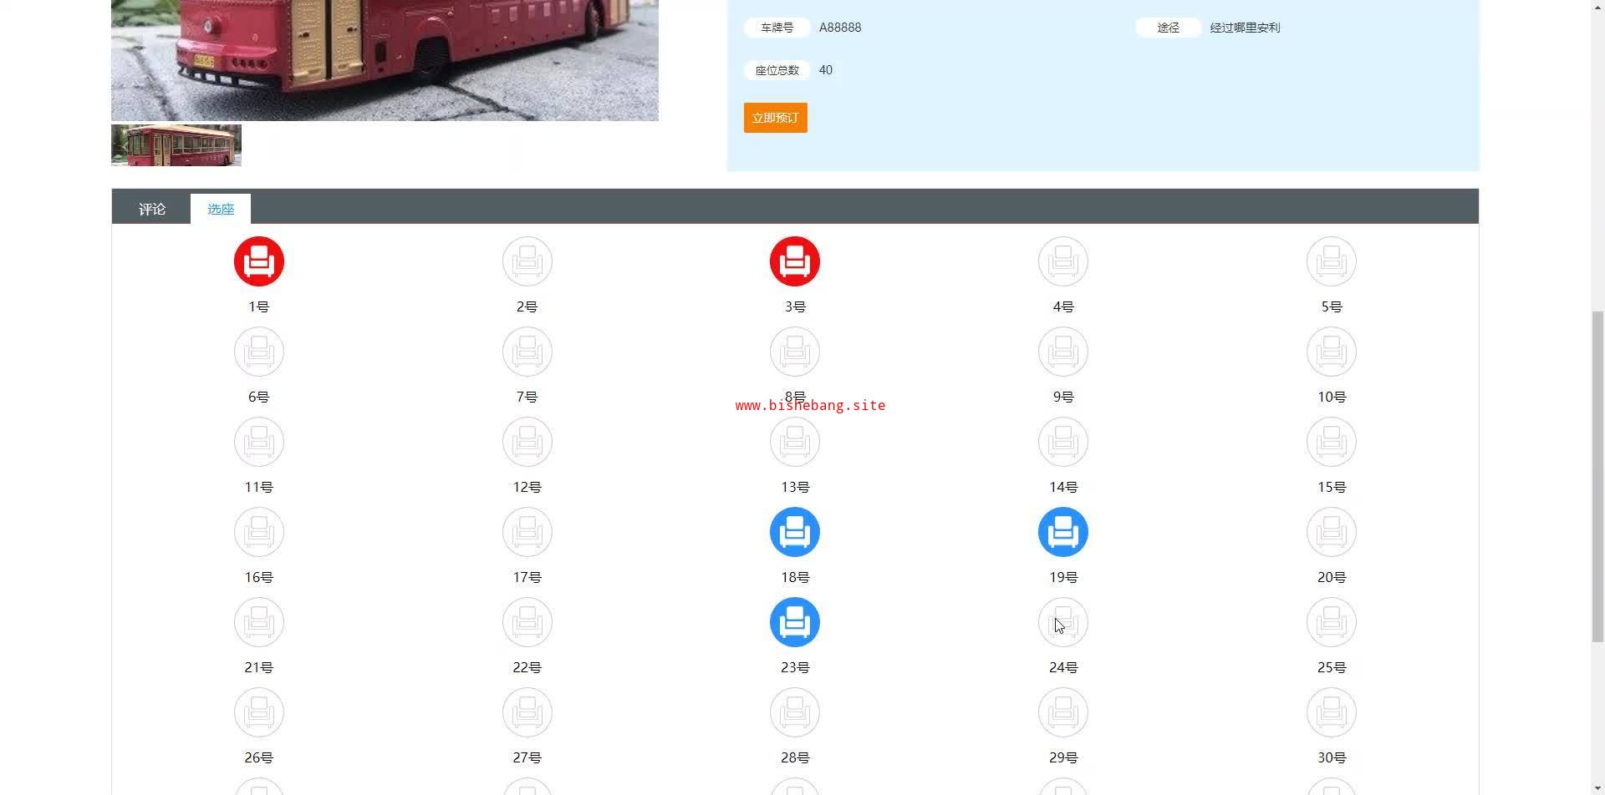Select seat 22号 icon
Screen dimensions: 1605x795
[x=527, y=622]
